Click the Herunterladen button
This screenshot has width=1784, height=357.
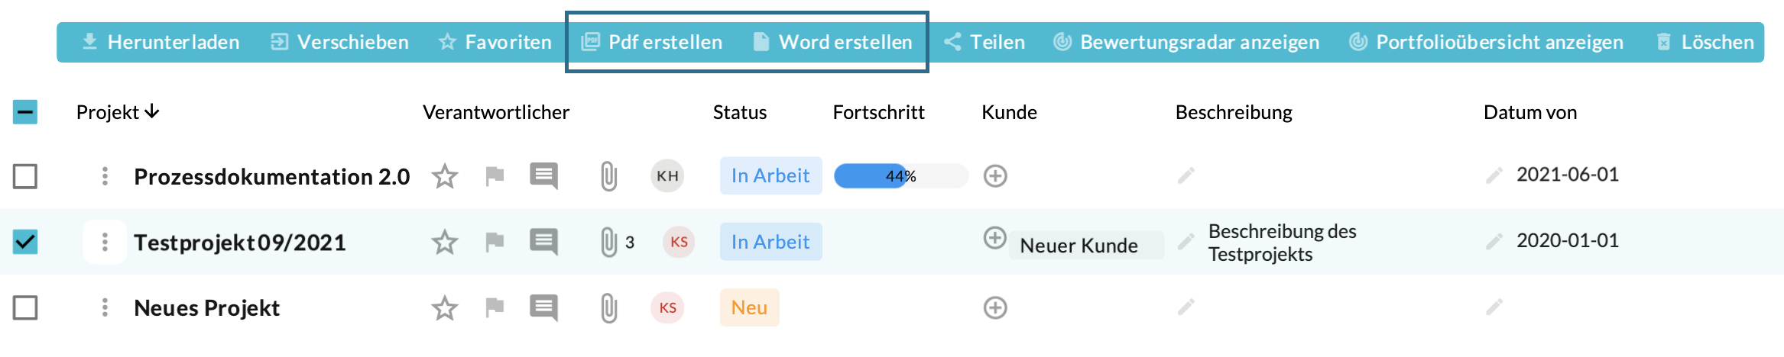(x=161, y=42)
